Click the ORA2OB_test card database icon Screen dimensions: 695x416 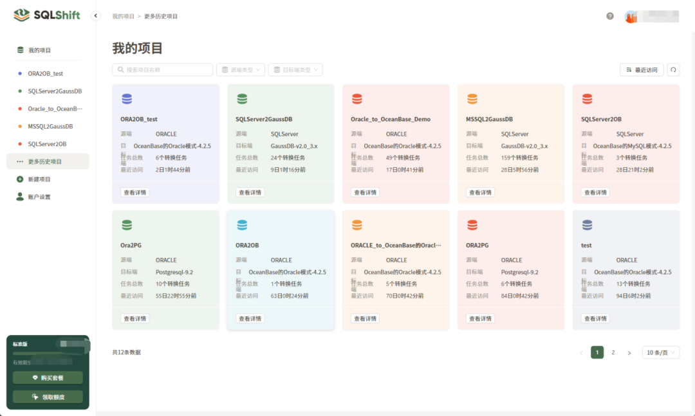point(127,99)
